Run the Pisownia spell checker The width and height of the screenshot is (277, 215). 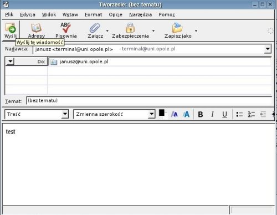[66, 30]
